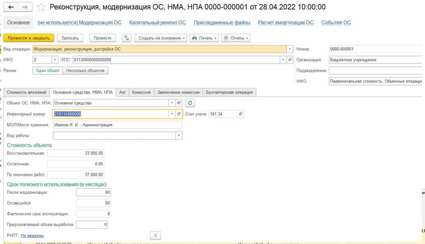Go forward with the right arrow button

point(25,7)
